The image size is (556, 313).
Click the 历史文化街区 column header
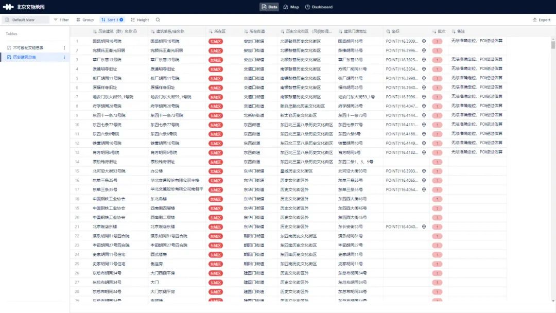(x=306, y=31)
